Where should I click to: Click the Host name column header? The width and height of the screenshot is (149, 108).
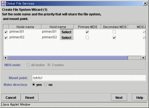pyautogui.click(x=58, y=27)
